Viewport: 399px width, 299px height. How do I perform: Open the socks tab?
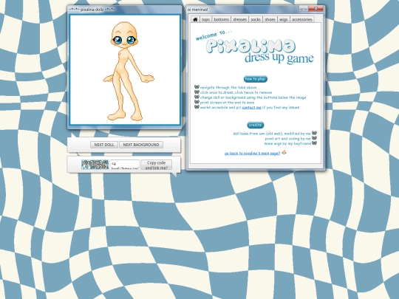[x=256, y=19]
